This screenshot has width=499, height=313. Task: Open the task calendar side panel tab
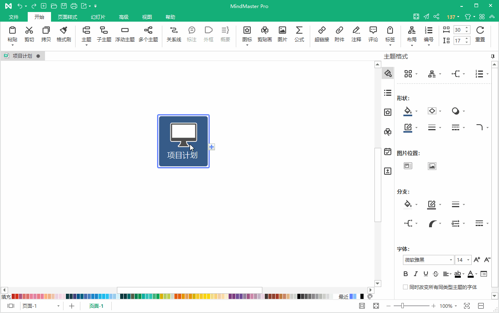coord(388,151)
